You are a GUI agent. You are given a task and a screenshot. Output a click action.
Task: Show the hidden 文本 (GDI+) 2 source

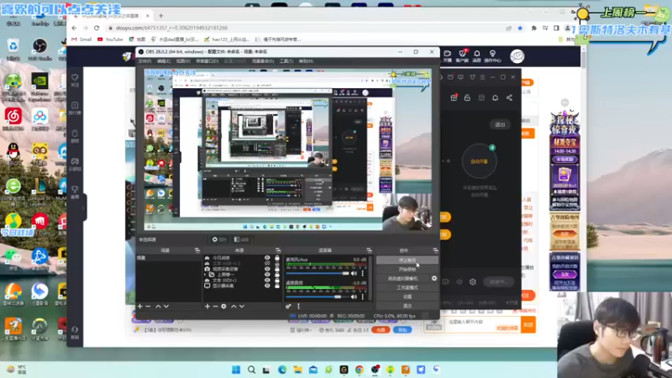[x=267, y=263]
